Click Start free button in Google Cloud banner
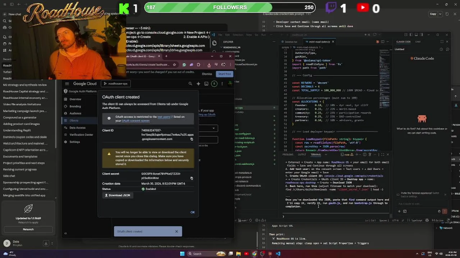This screenshot has height=258, width=460. (225, 74)
